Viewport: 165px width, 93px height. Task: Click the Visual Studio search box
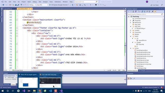[86, 2]
